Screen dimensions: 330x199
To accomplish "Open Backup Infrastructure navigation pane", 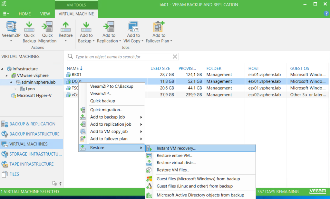I will 34,134.
